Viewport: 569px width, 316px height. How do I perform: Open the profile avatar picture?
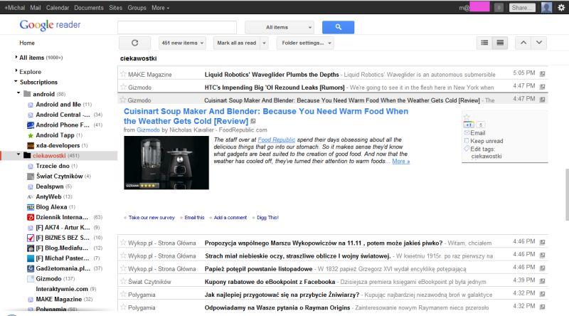tap(546, 8)
